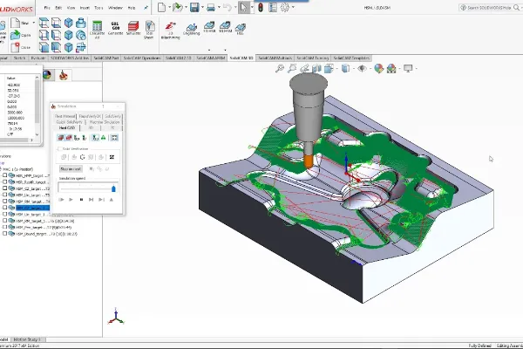Image resolution: width=523 pixels, height=349 pixels.
Task: Click the Save icon in quick toolbar
Action: pyautogui.click(x=194, y=7)
